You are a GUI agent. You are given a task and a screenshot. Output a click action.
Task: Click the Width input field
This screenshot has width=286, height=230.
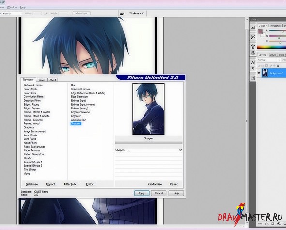tap(37, 14)
